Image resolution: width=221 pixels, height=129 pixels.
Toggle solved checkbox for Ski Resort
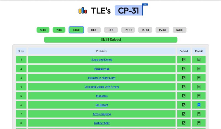pyautogui.click(x=184, y=105)
